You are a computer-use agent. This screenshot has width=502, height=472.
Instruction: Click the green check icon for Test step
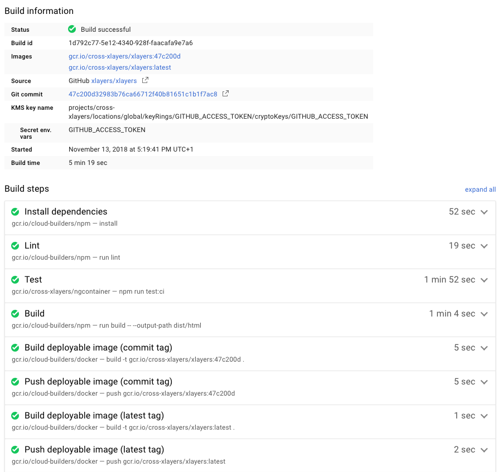coord(16,280)
